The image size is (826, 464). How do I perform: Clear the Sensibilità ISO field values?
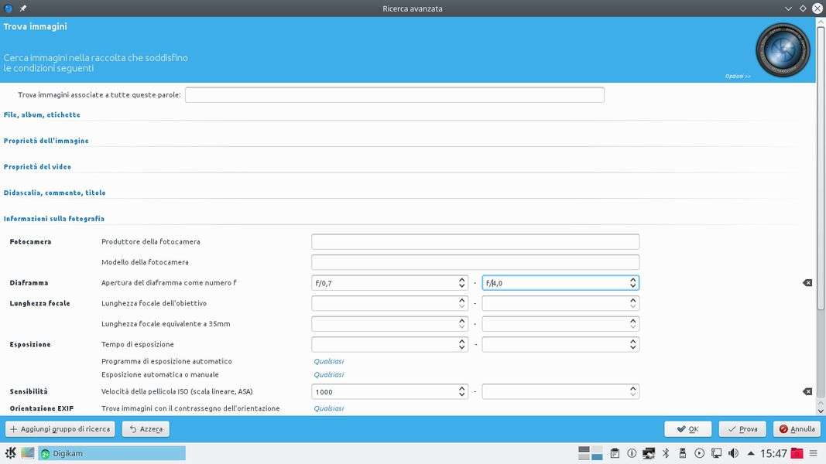pyautogui.click(x=807, y=392)
